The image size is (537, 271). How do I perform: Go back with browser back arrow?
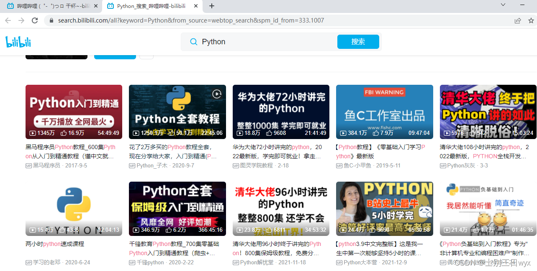[8, 20]
